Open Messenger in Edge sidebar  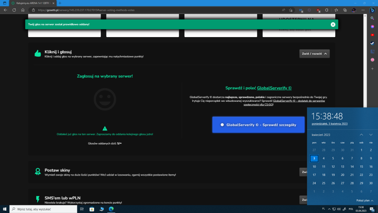[372, 26]
